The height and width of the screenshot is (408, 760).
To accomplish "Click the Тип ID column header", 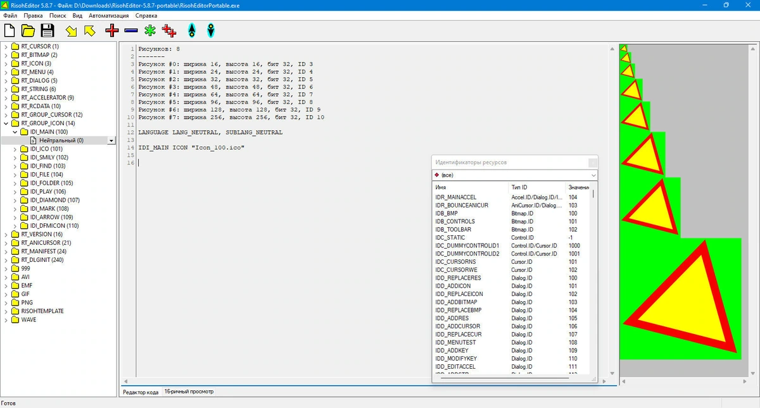I will (x=537, y=187).
